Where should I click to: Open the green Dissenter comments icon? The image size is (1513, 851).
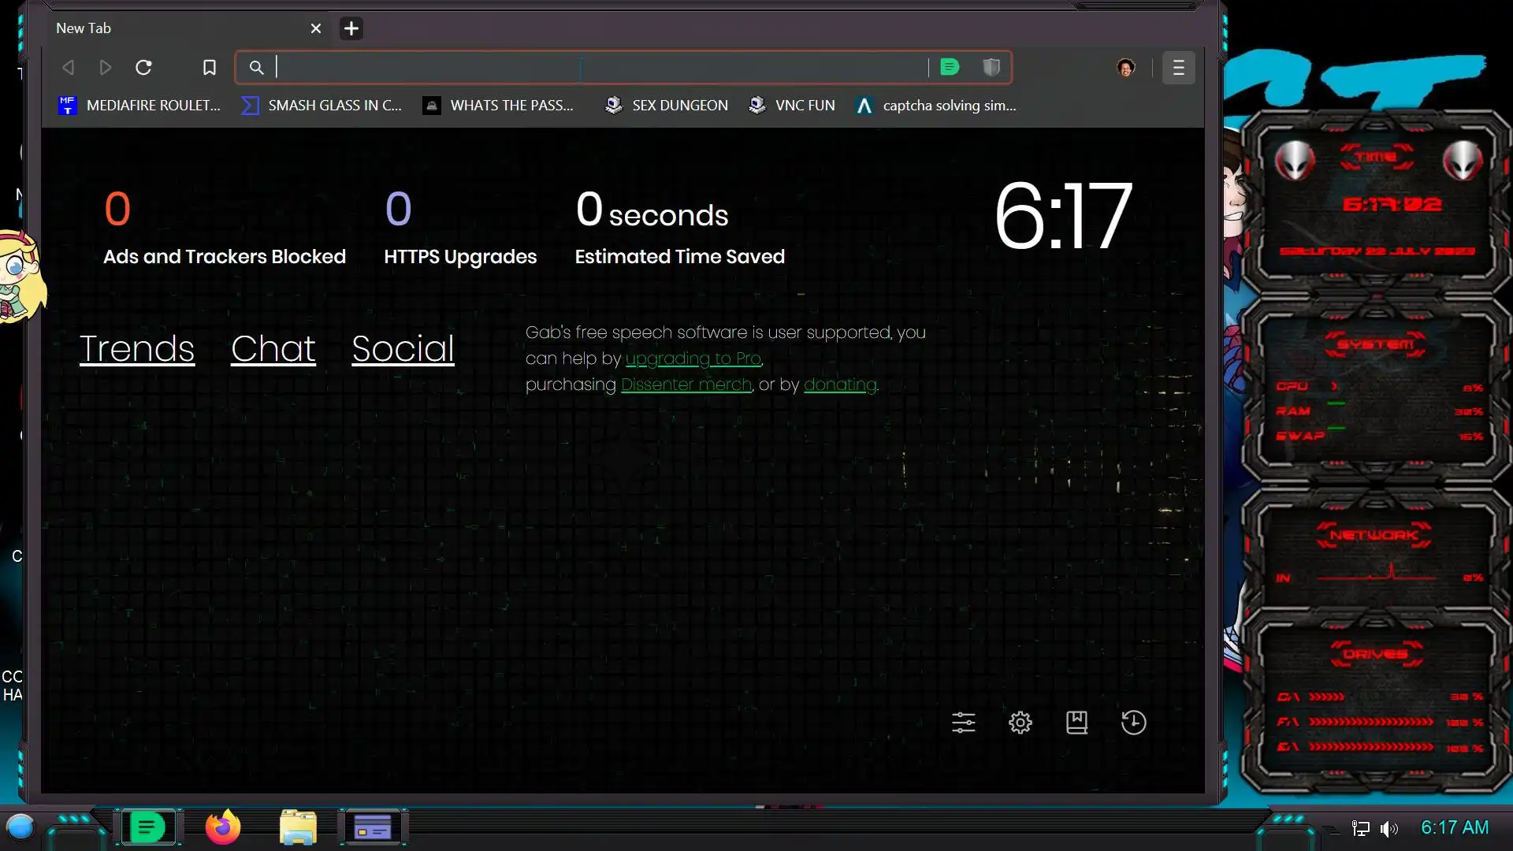pyautogui.click(x=950, y=68)
